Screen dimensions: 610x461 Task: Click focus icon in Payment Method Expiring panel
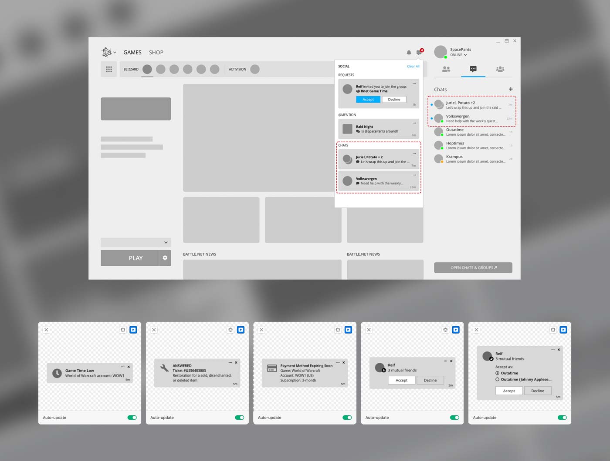pyautogui.click(x=338, y=330)
